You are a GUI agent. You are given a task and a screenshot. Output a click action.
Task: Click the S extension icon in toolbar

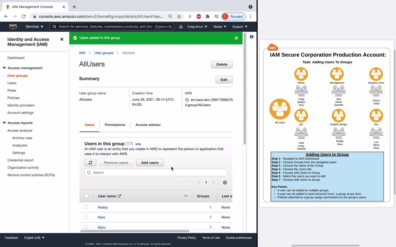190,16
